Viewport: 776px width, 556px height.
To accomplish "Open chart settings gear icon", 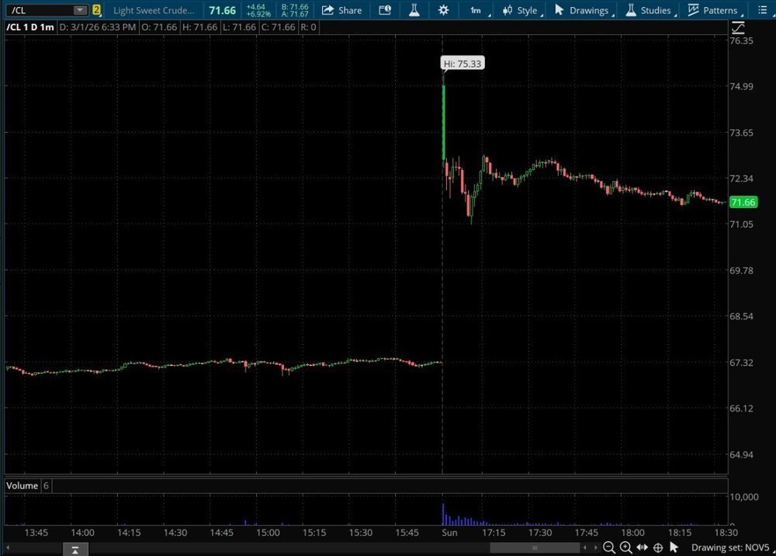I will (x=443, y=10).
